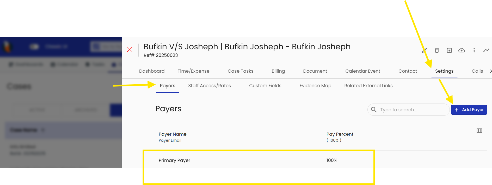Screen dimensions: 492x185
Task: Click the column chooser icon in Payers table
Action: click(x=479, y=131)
